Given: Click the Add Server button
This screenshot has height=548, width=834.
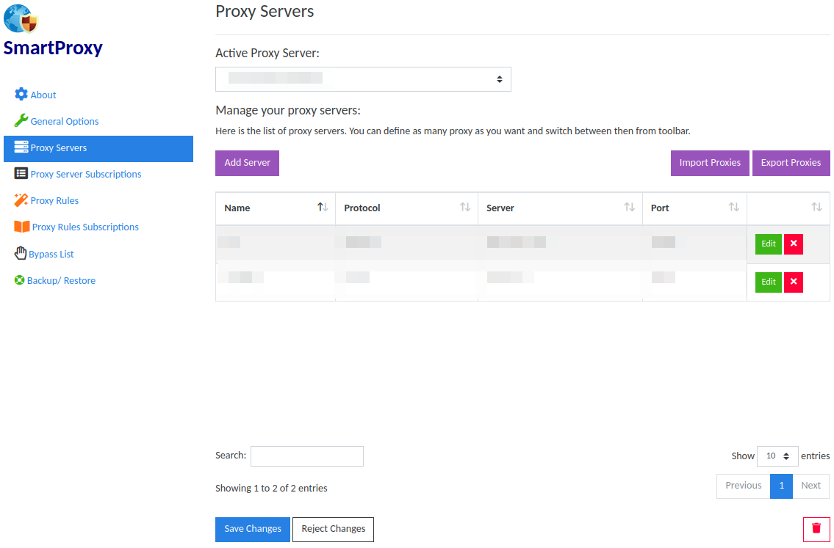Looking at the screenshot, I should pos(247,163).
